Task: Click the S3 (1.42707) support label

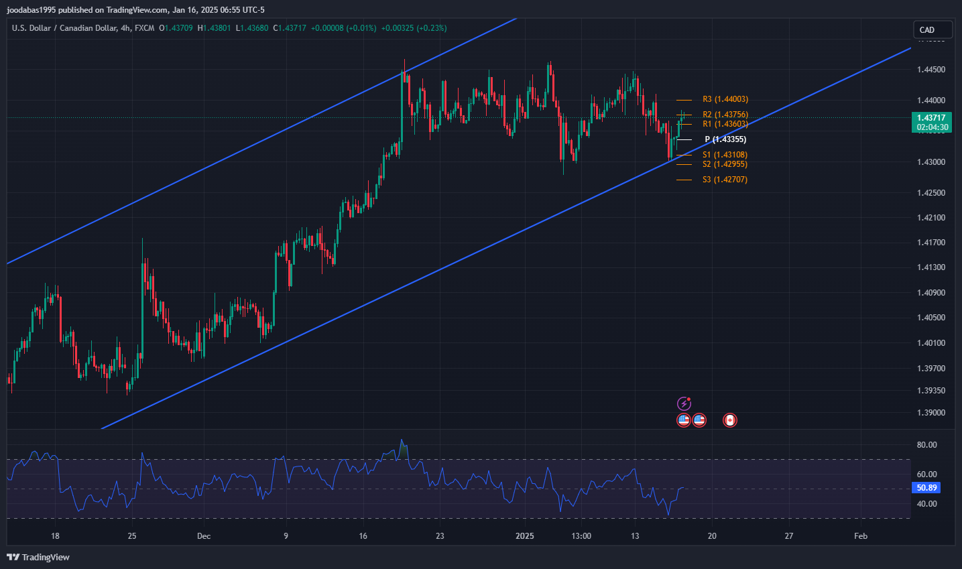Action: pyautogui.click(x=725, y=180)
